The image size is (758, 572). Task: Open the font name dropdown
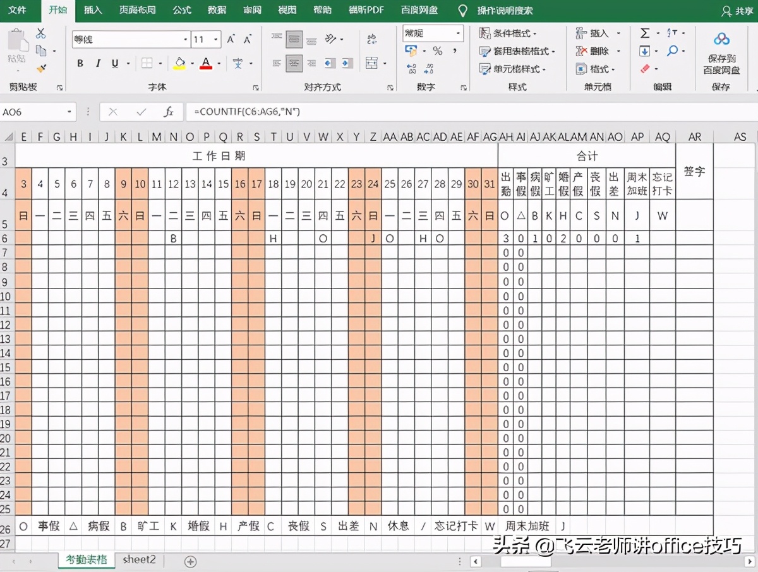tap(186, 40)
